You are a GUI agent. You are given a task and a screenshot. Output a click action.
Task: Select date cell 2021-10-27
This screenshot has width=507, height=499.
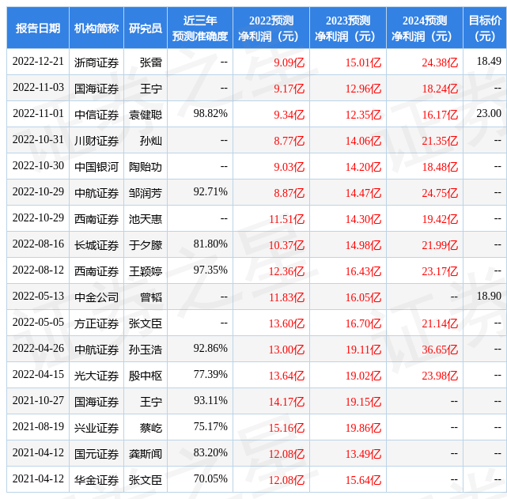click(38, 401)
